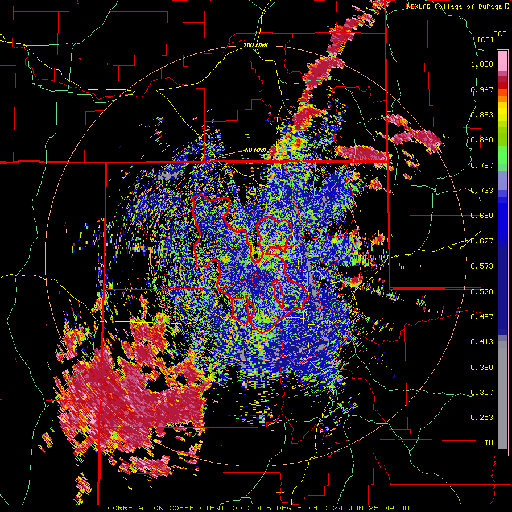
Task: Click the "[CC]" legend unit label
Action: tap(485, 39)
